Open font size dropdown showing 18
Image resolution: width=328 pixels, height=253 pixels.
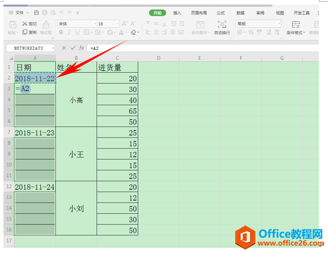point(117,24)
